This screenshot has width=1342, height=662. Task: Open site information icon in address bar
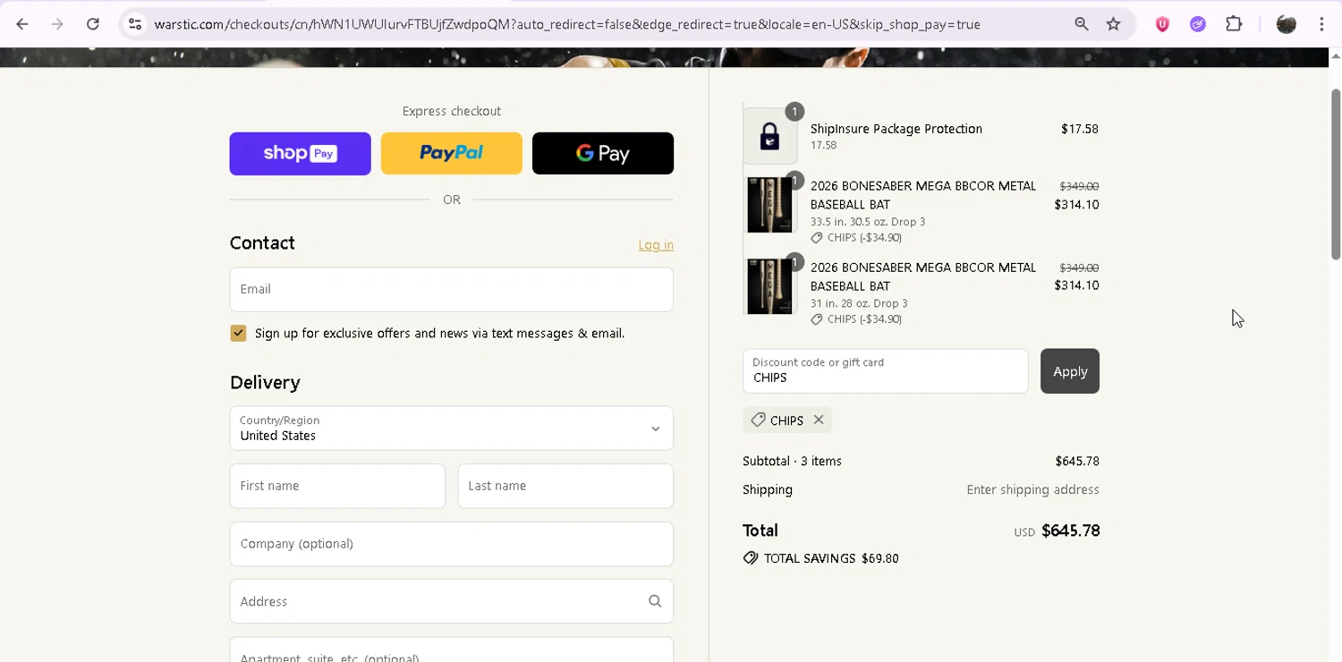[135, 24]
